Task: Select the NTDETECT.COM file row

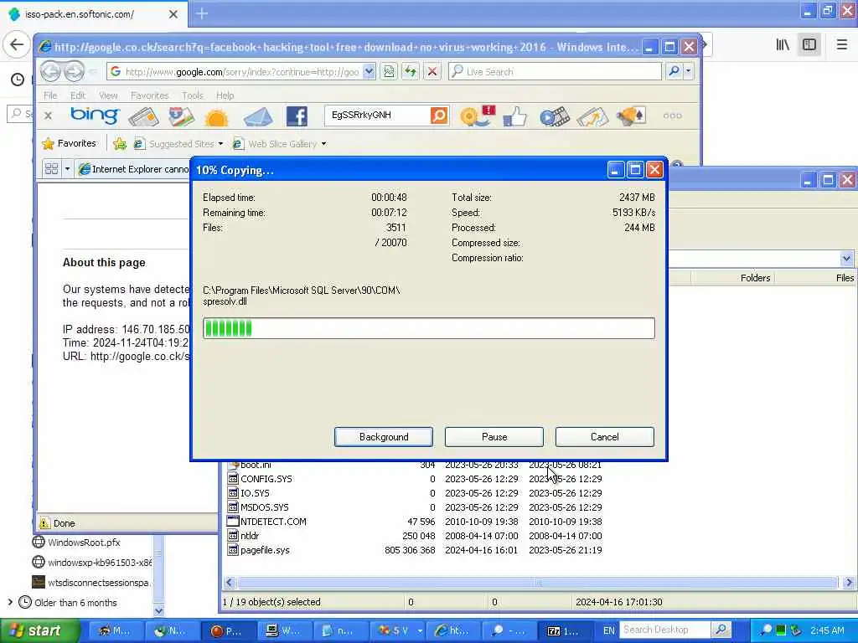Action: click(x=416, y=522)
